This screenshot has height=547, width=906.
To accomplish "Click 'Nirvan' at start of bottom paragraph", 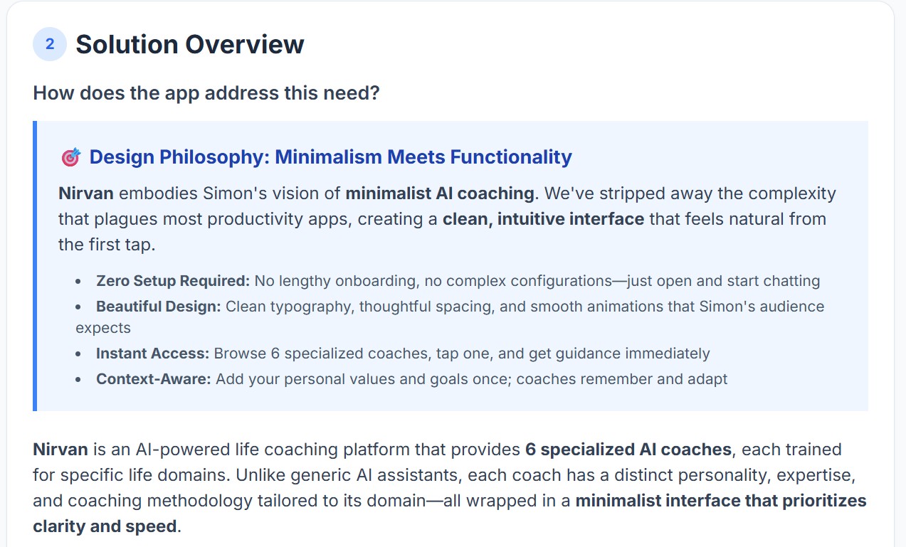I will coord(60,449).
